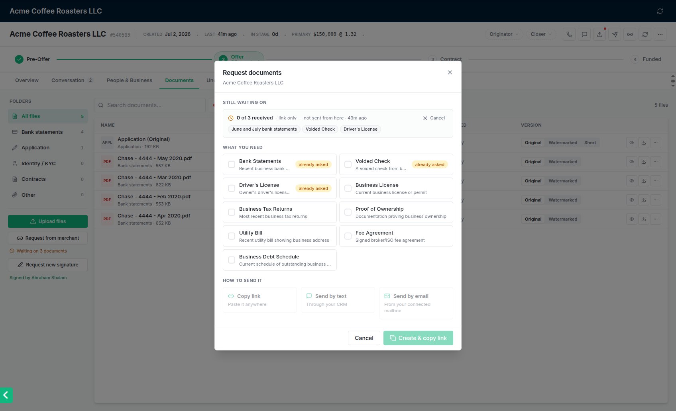Check the Proof of Ownership checkbox
Image resolution: width=676 pixels, height=411 pixels.
tap(348, 212)
